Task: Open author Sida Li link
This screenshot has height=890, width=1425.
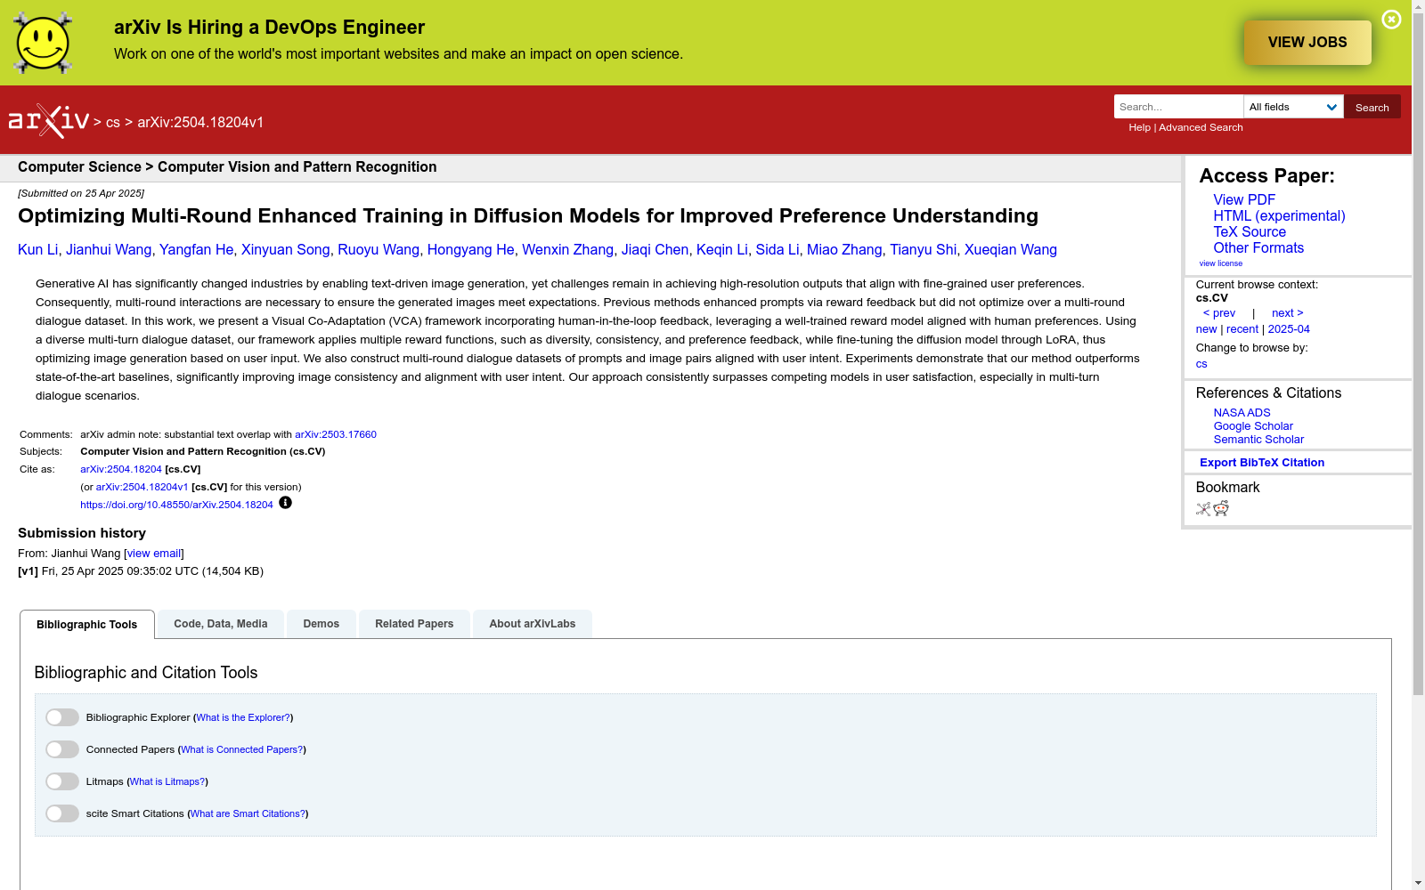Action: [x=777, y=250]
